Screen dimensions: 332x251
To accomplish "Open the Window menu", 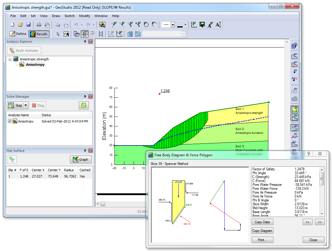I will tap(101, 16).
